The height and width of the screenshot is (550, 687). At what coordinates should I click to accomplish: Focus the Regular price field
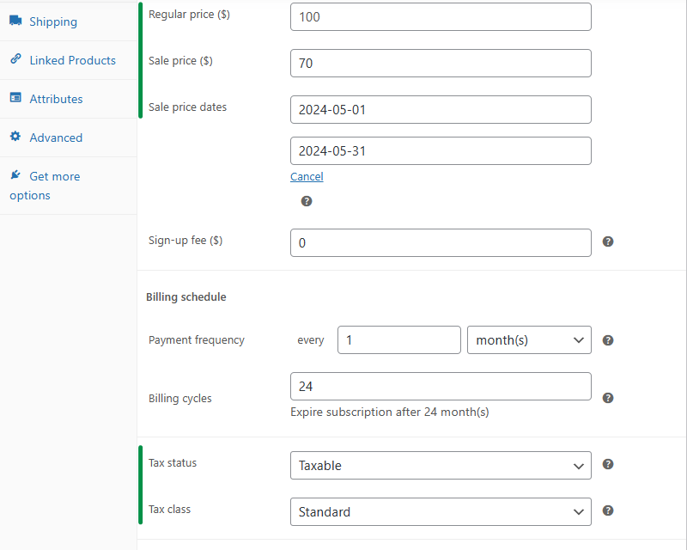click(x=441, y=17)
